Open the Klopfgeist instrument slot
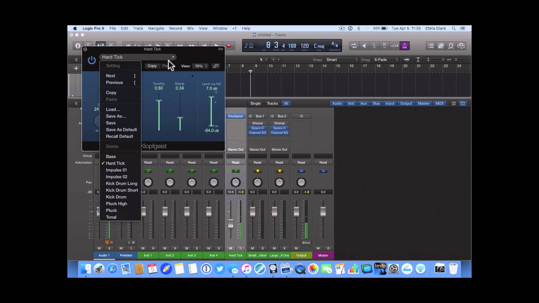 coord(235,116)
